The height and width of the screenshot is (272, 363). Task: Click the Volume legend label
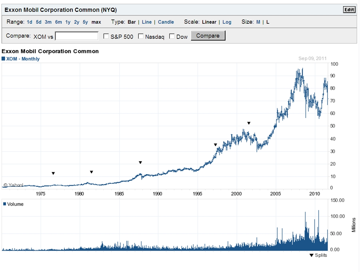(x=15, y=204)
